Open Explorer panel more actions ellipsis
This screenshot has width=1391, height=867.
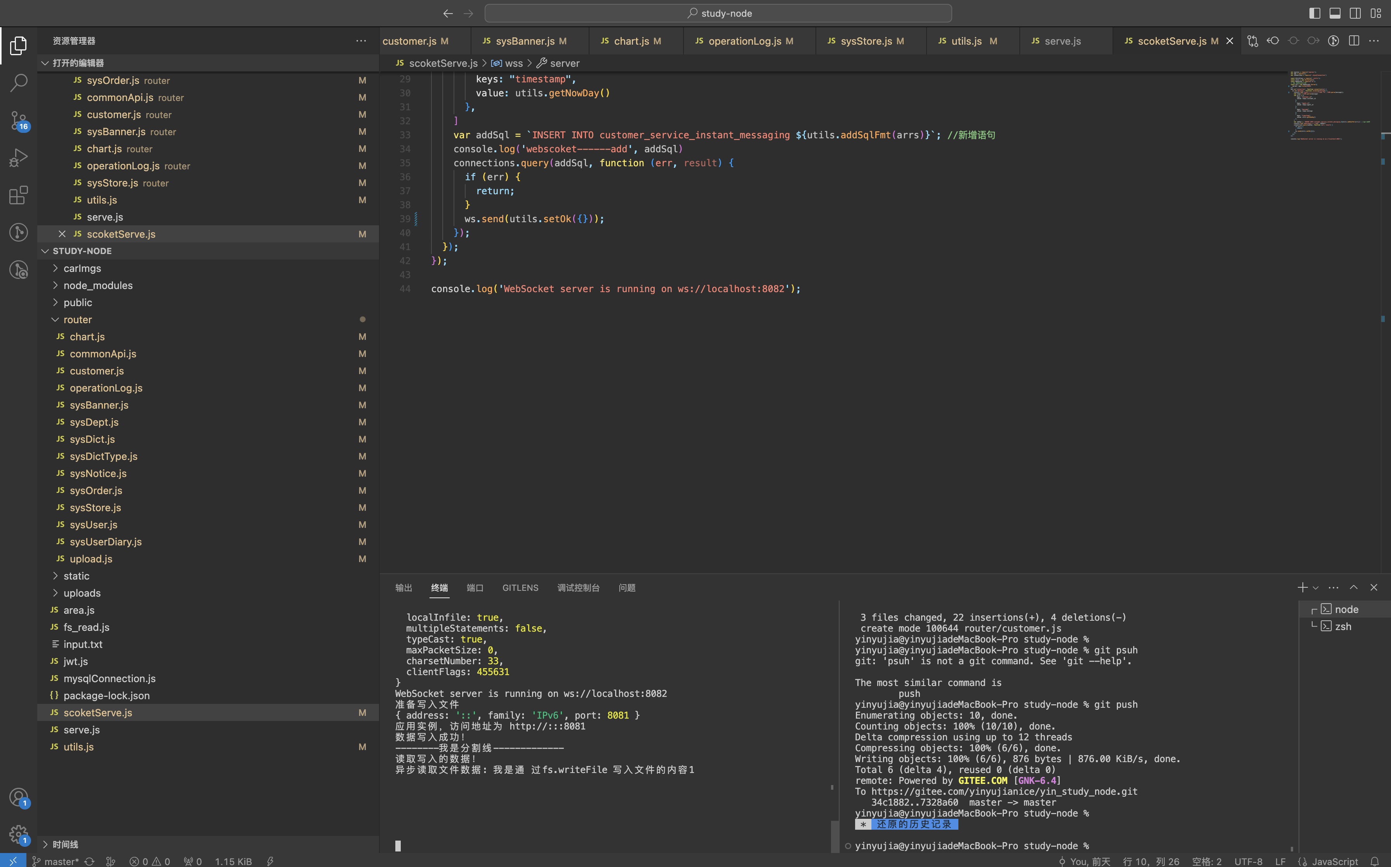click(x=361, y=41)
